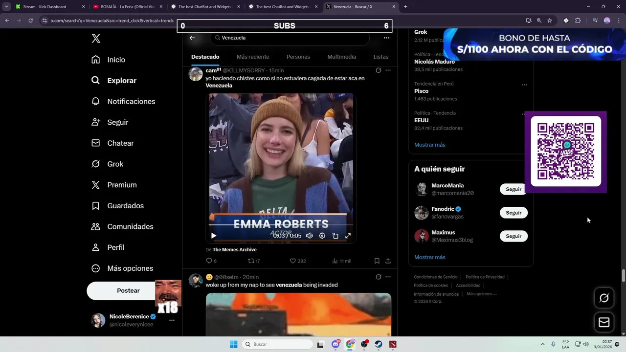The image size is (626, 352).
Task: Open more options on KILLMYSORRY post
Action: pos(388,70)
